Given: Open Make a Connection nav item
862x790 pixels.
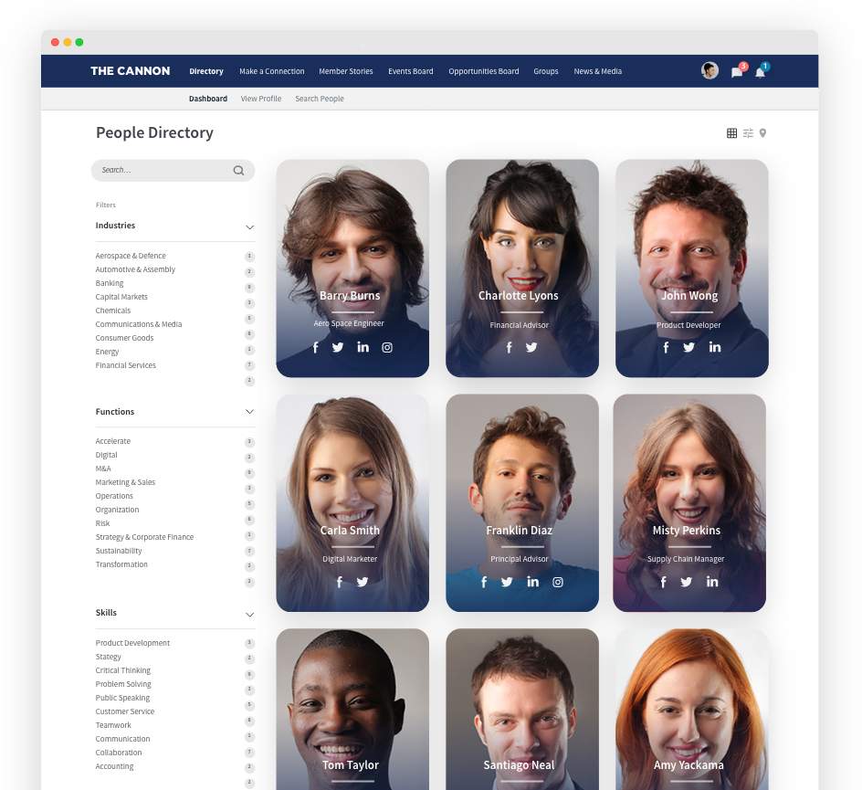Looking at the screenshot, I should coord(271,71).
